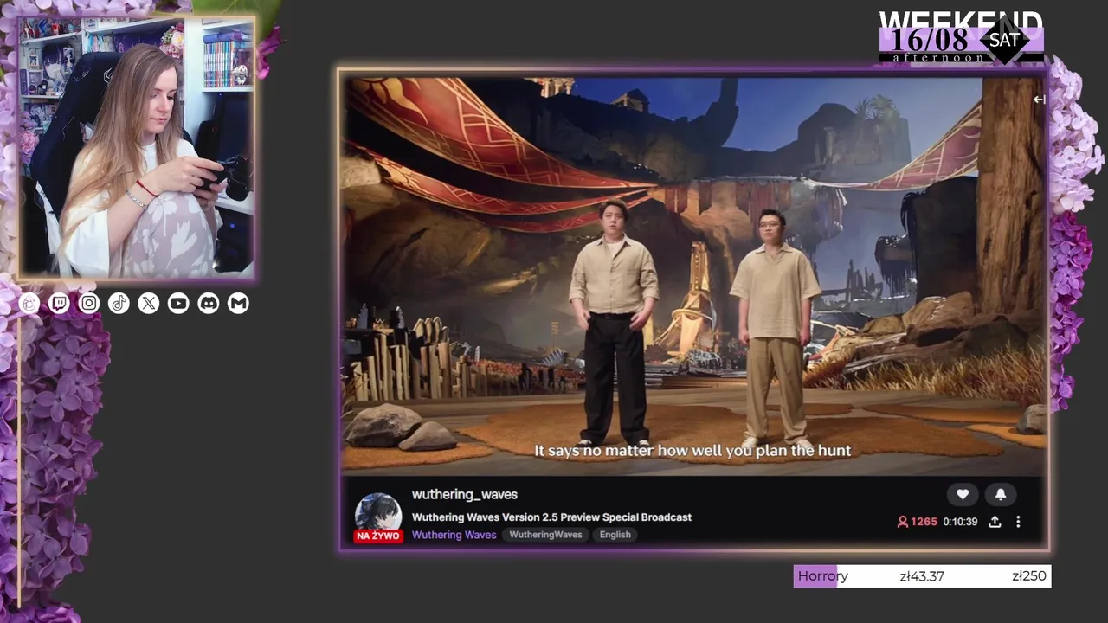
Task: Toggle notifications with the bell button
Action: (1001, 494)
